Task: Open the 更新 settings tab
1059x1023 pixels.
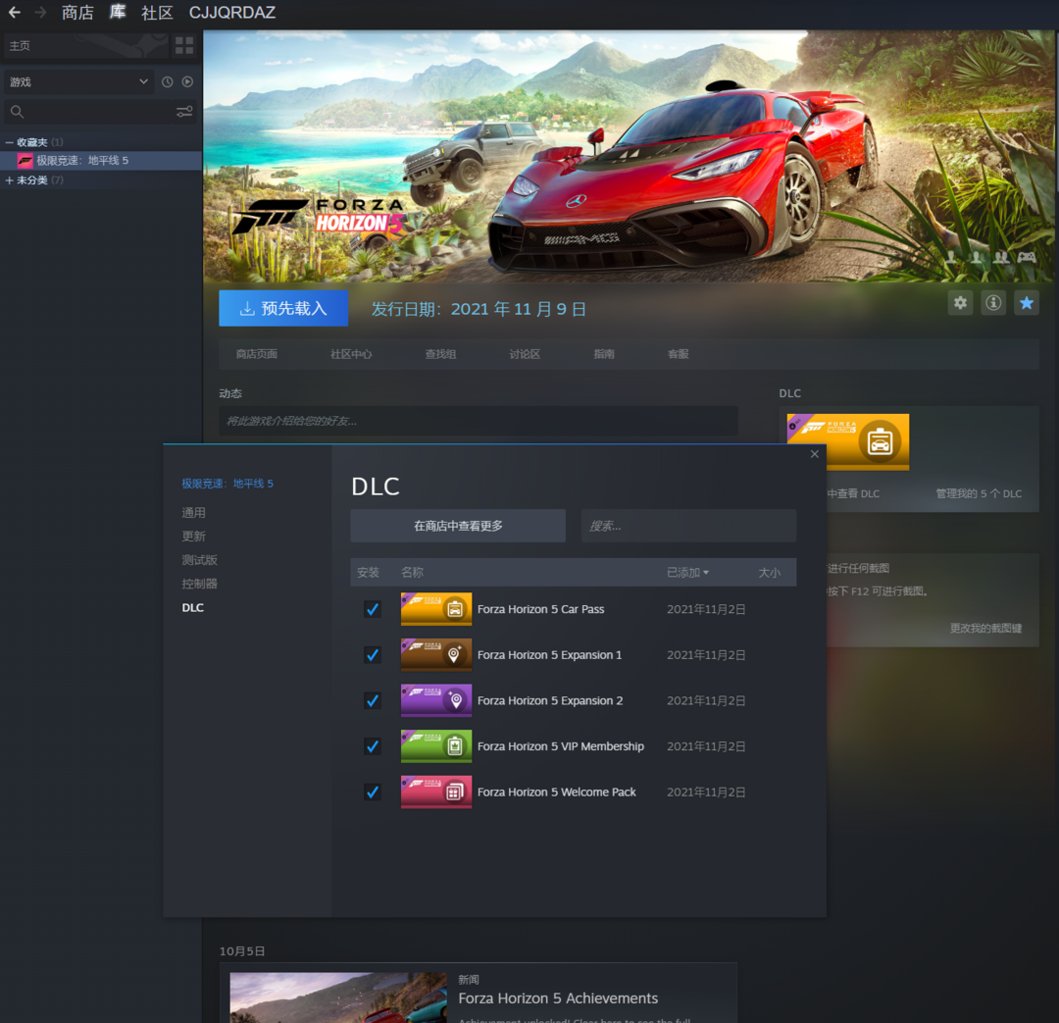Action: (x=193, y=537)
